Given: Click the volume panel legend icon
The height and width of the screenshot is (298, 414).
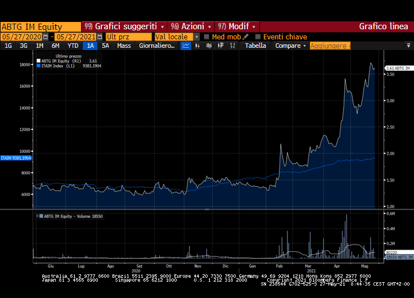Looking at the screenshot, I should click(x=38, y=216).
